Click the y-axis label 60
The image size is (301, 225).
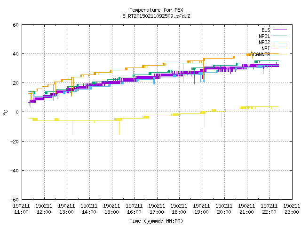click(16, 25)
